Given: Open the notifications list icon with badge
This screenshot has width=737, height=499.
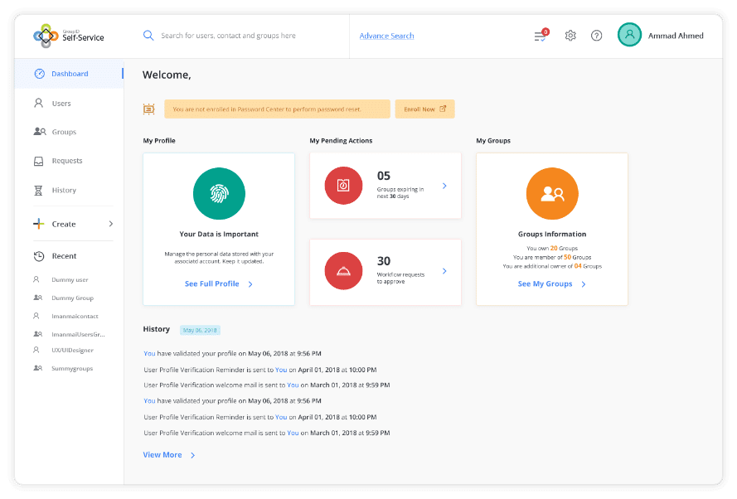Looking at the screenshot, I should [x=541, y=36].
